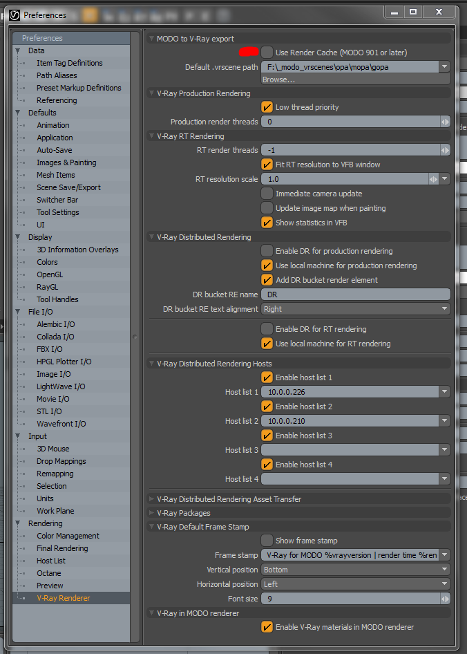Screen dimensions: 467x654
Task: Collapse the File I/O tree group arrow
Action: click(x=18, y=312)
